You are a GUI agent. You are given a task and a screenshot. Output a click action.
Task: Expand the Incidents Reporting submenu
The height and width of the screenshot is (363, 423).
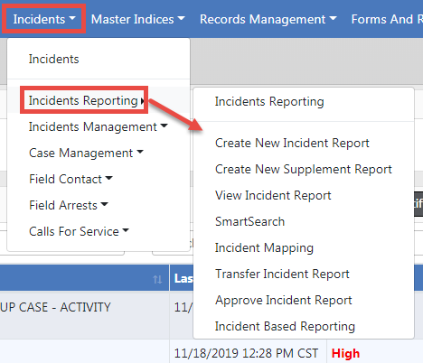(x=86, y=100)
